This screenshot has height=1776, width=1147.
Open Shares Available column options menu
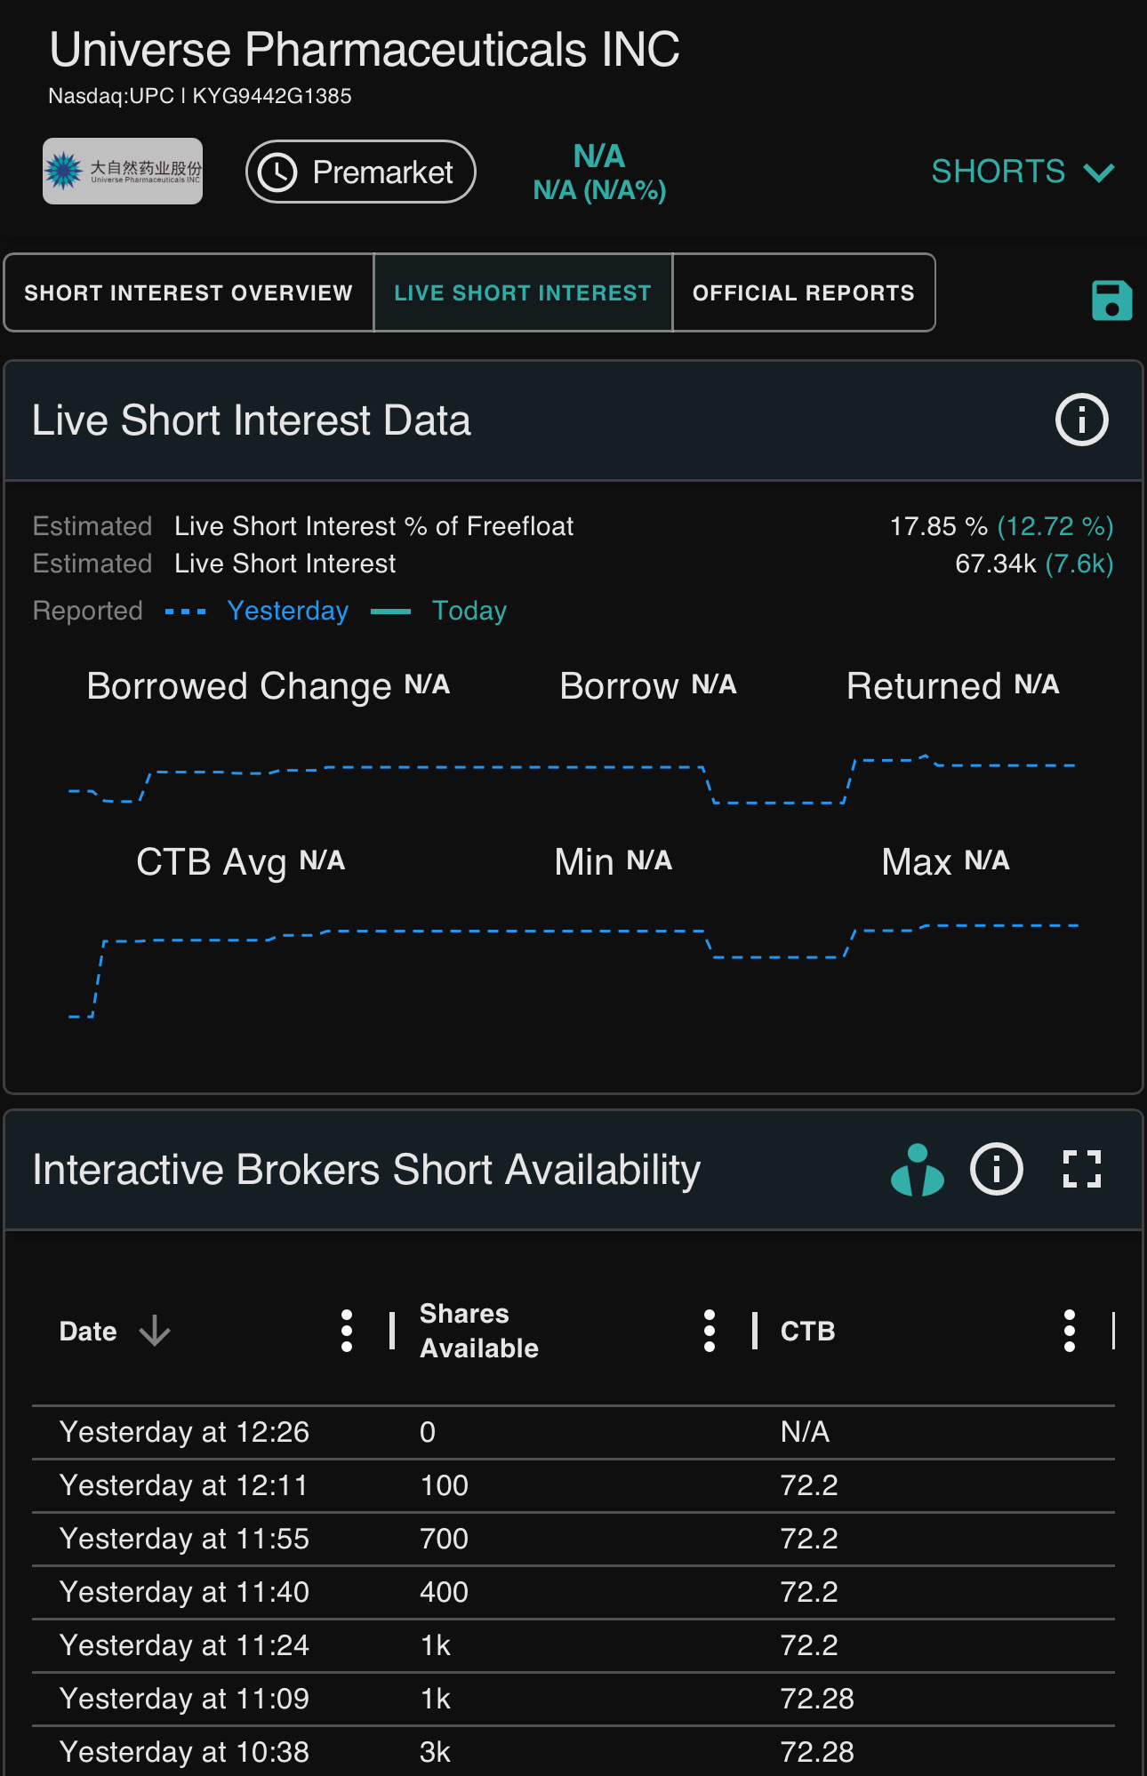coord(709,1331)
